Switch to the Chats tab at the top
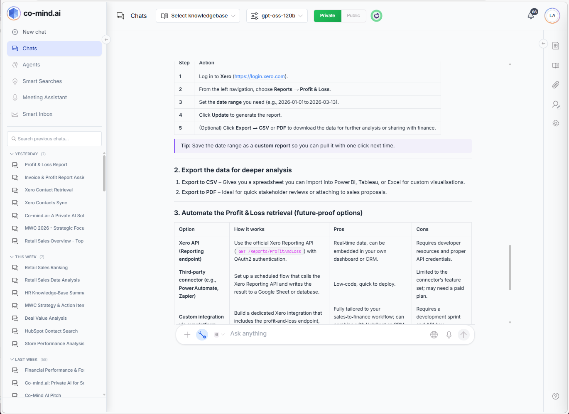This screenshot has height=414, width=569. [x=132, y=15]
